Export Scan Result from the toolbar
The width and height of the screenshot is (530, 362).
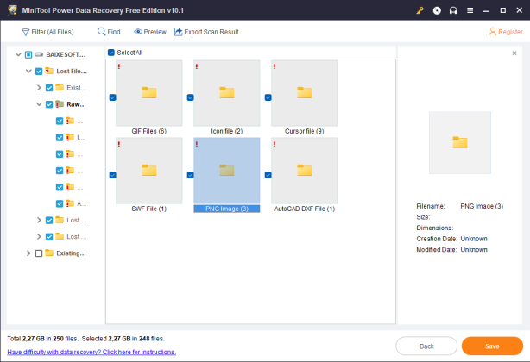click(206, 32)
